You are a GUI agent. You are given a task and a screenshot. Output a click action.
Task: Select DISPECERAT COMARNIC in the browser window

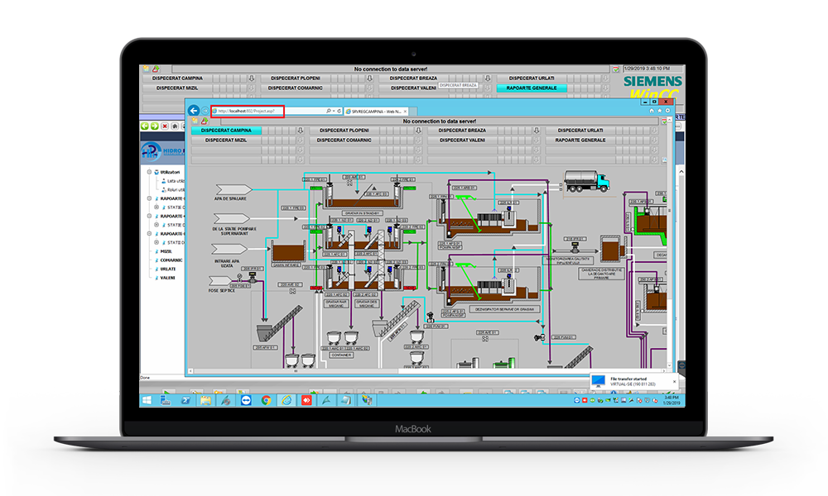click(344, 141)
